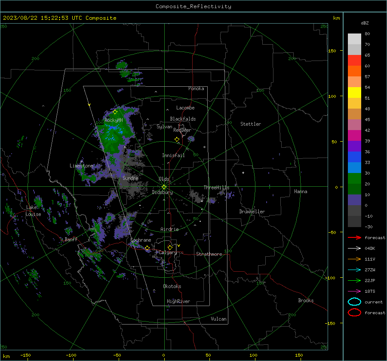Screen dimensions: 387x361
Task: Click the 36 dBZ purple color swatch
Action: [354, 146]
